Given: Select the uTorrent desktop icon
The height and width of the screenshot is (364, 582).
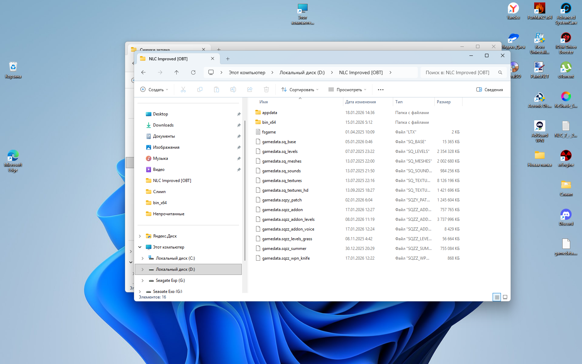Looking at the screenshot, I should pyautogui.click(x=566, y=69).
